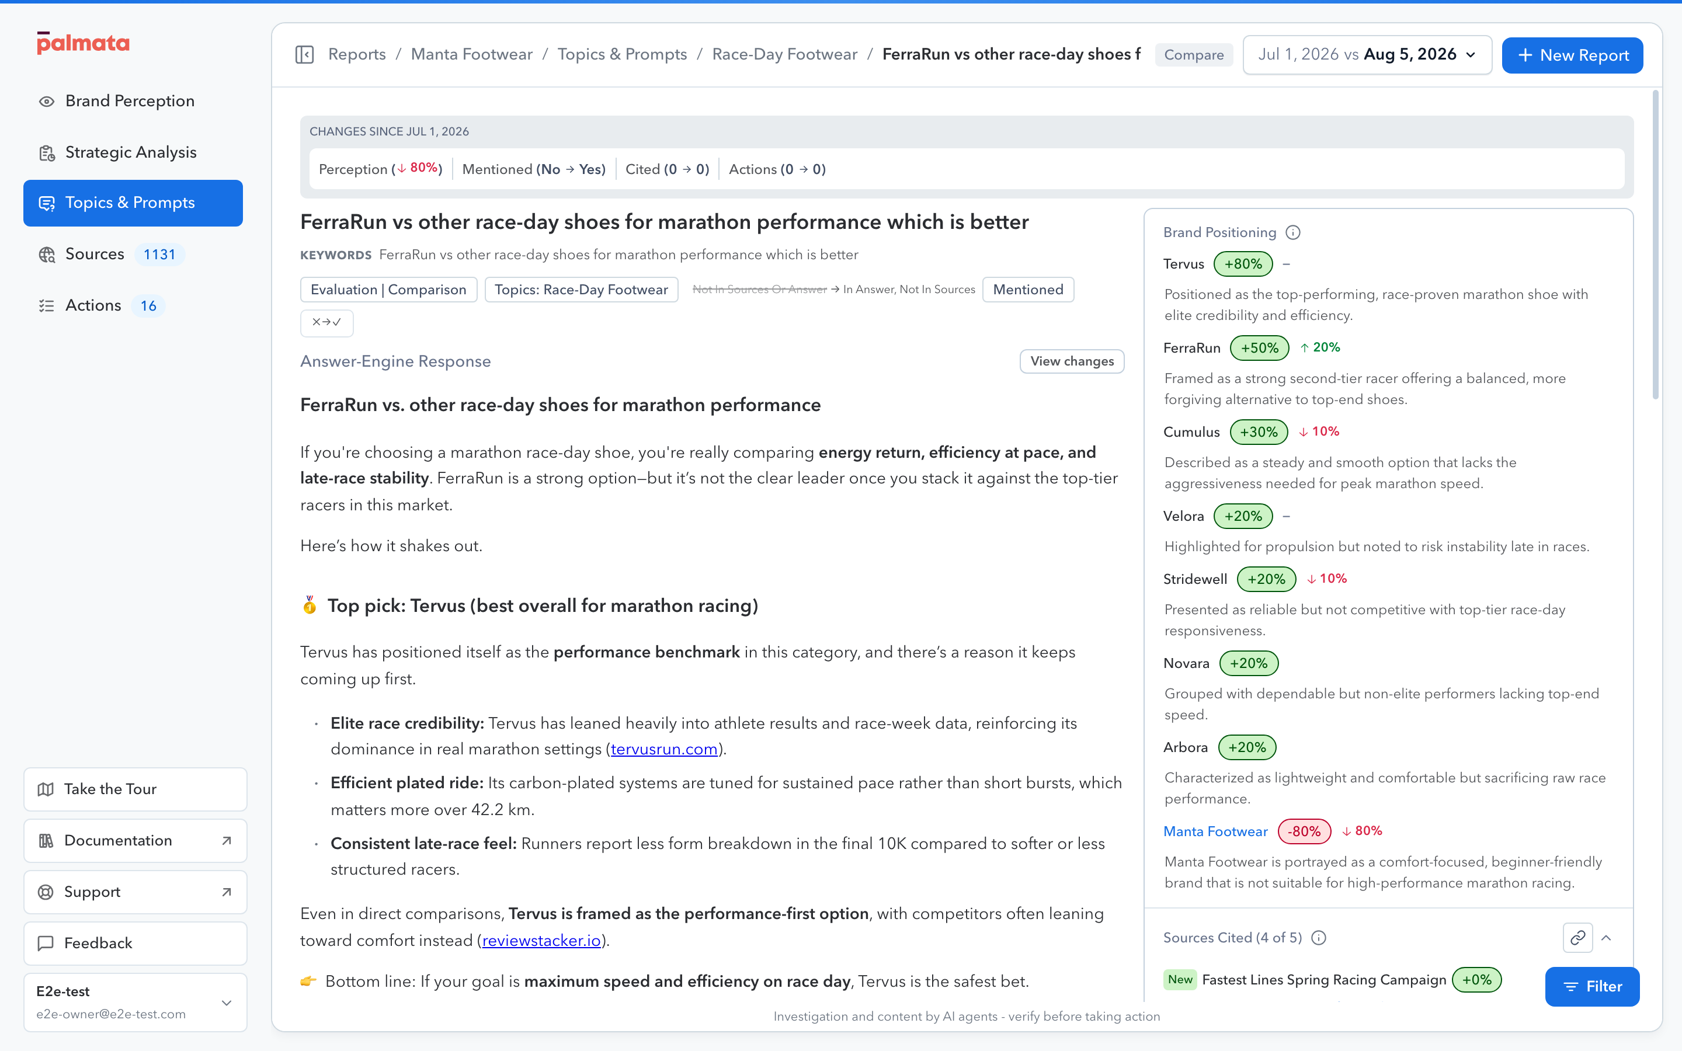Image resolution: width=1682 pixels, height=1051 pixels.
Task: Click the Brand Perception eye icon
Action: click(x=47, y=102)
